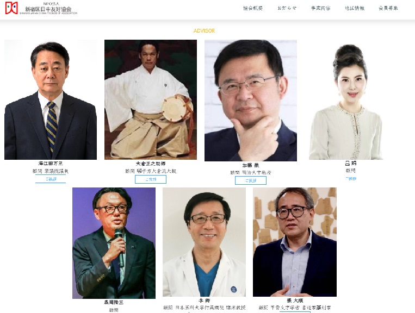This screenshot has height=313, width=415.
Task: Select the photo of man holding a microphone
Action: 114,243
